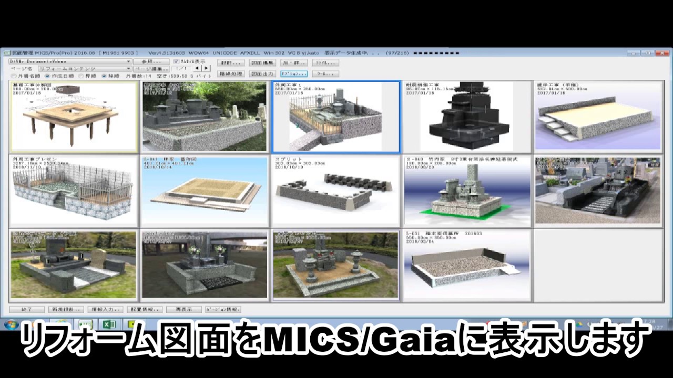Click the 参照... browse button

[x=151, y=61]
